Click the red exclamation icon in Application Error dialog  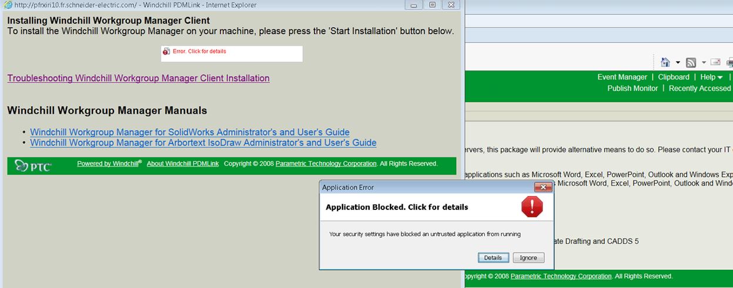[532, 207]
